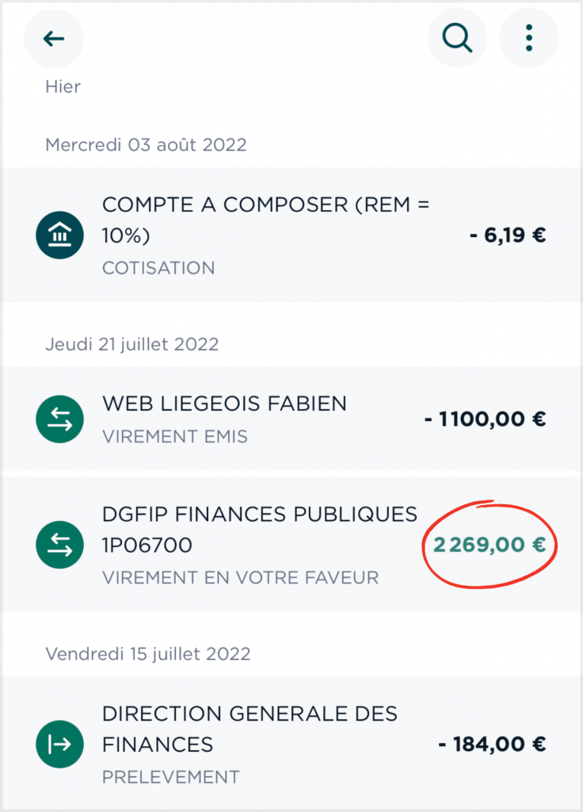View the DIRECTION GENERALE DES FINANCES entry
This screenshot has height=812, width=583.
[x=250, y=729]
